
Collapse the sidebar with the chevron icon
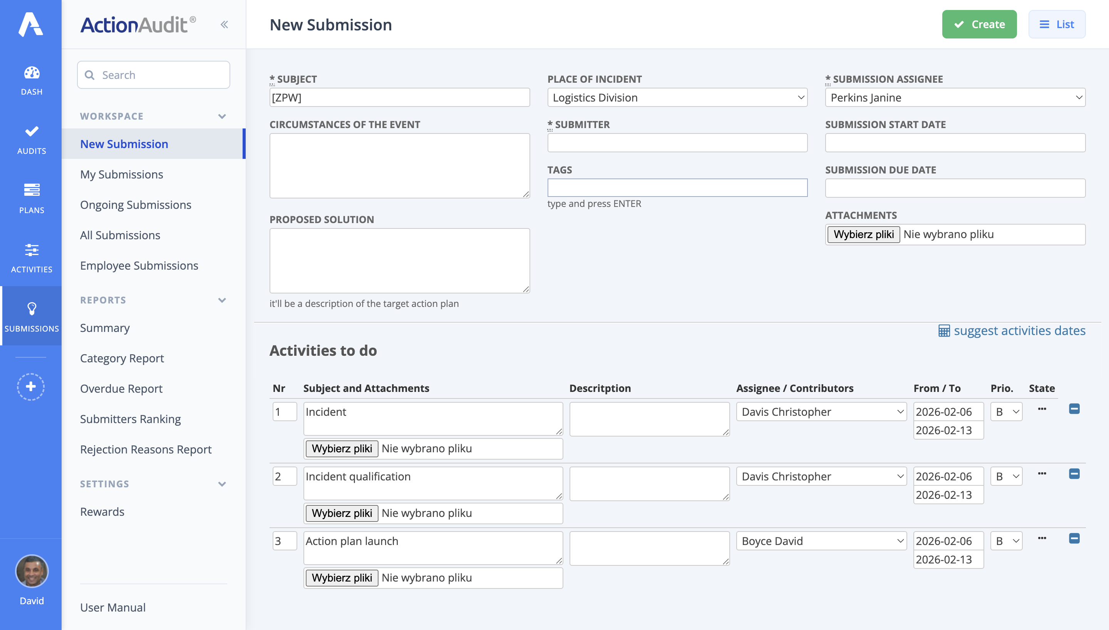click(224, 24)
